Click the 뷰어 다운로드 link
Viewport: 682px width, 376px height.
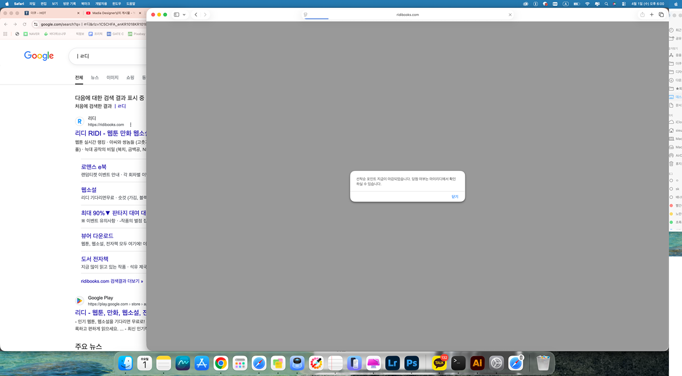click(x=97, y=236)
